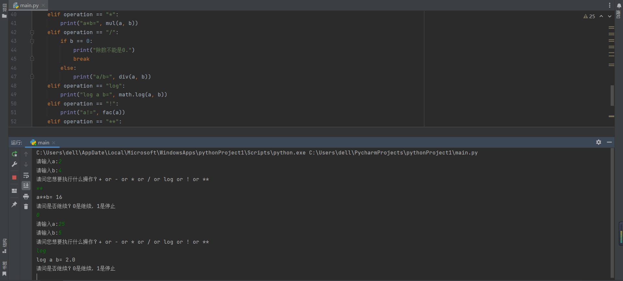This screenshot has height=281, width=623.
Task: Restore layout in run panel
Action: tap(14, 191)
